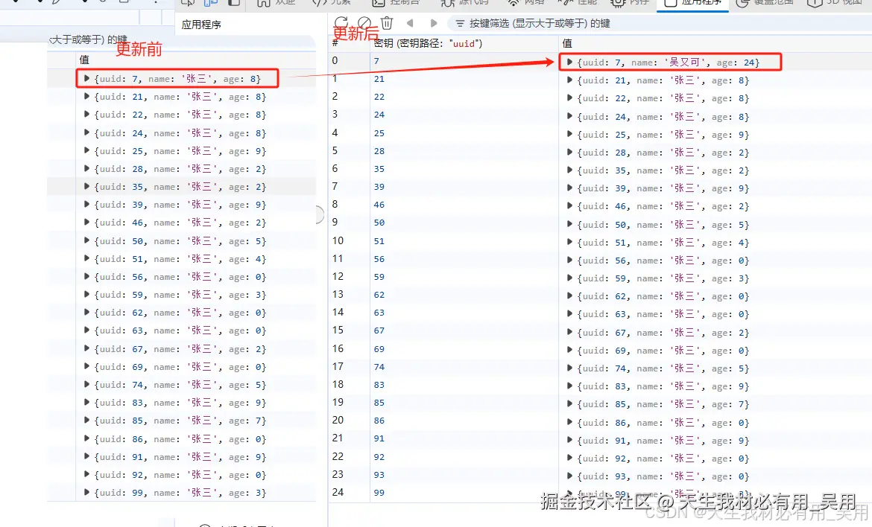This screenshot has width=872, height=527.
Task: Click left-list value text for uuid 22
Action: 181,115
